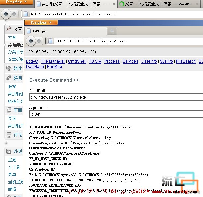Open 编辑 editor in sidebar
Image resolution: width=203 pixels, height=197 pixels.
12,189
